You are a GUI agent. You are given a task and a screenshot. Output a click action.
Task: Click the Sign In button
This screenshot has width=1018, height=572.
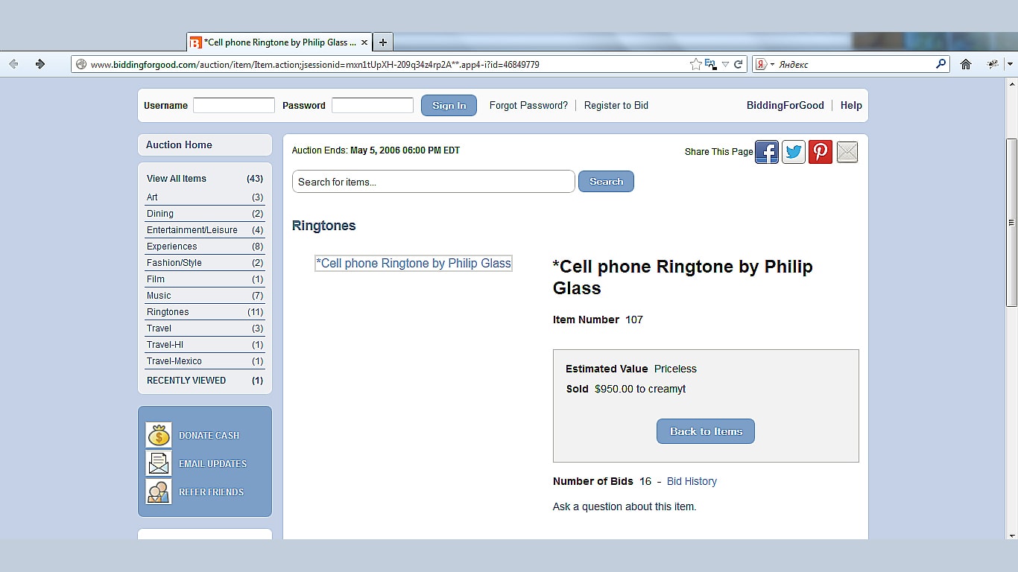[449, 105]
